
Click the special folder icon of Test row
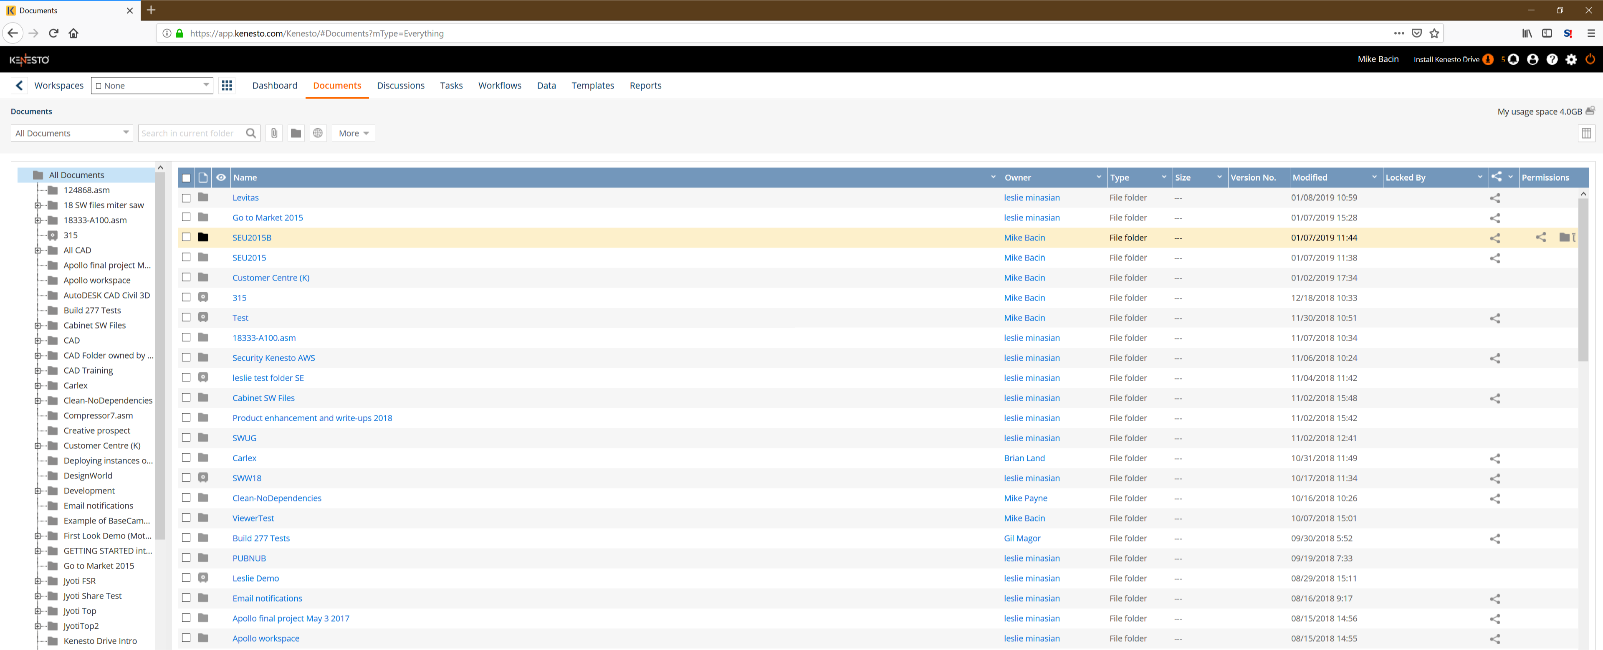(x=203, y=318)
